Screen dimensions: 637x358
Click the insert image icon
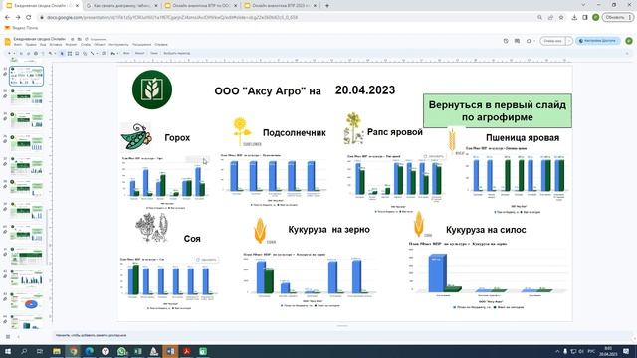(x=77, y=53)
